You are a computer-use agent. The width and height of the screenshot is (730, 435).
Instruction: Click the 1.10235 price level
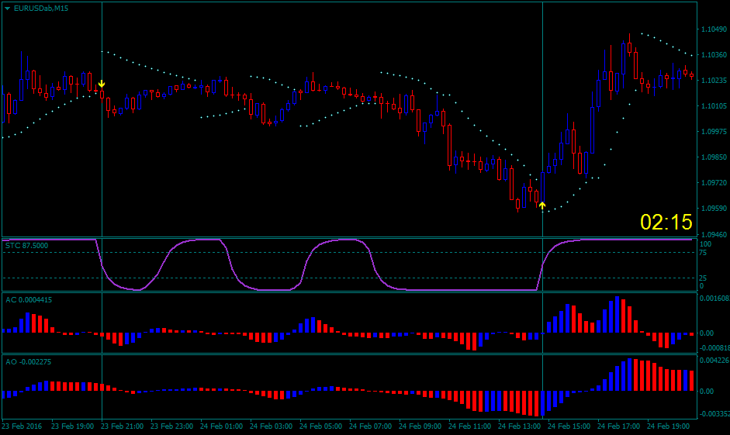tap(714, 81)
